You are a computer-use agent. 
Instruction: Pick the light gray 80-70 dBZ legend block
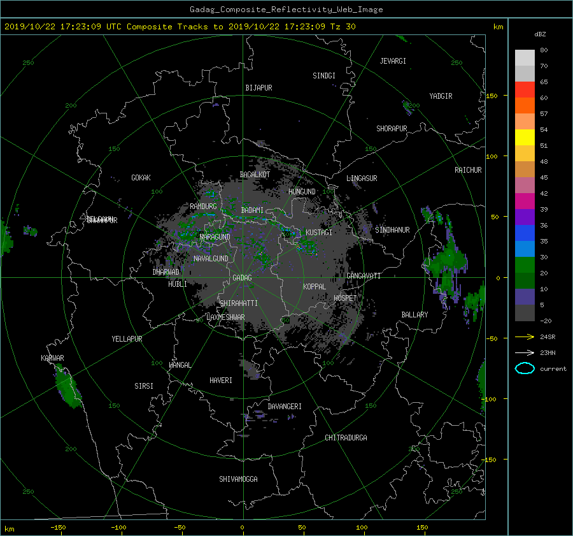pyautogui.click(x=525, y=57)
